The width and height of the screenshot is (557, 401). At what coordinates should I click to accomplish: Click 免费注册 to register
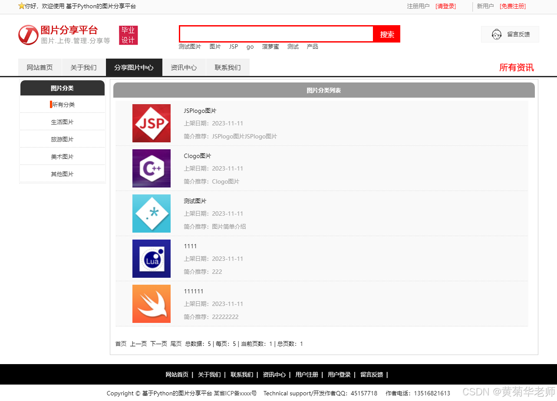tap(513, 6)
